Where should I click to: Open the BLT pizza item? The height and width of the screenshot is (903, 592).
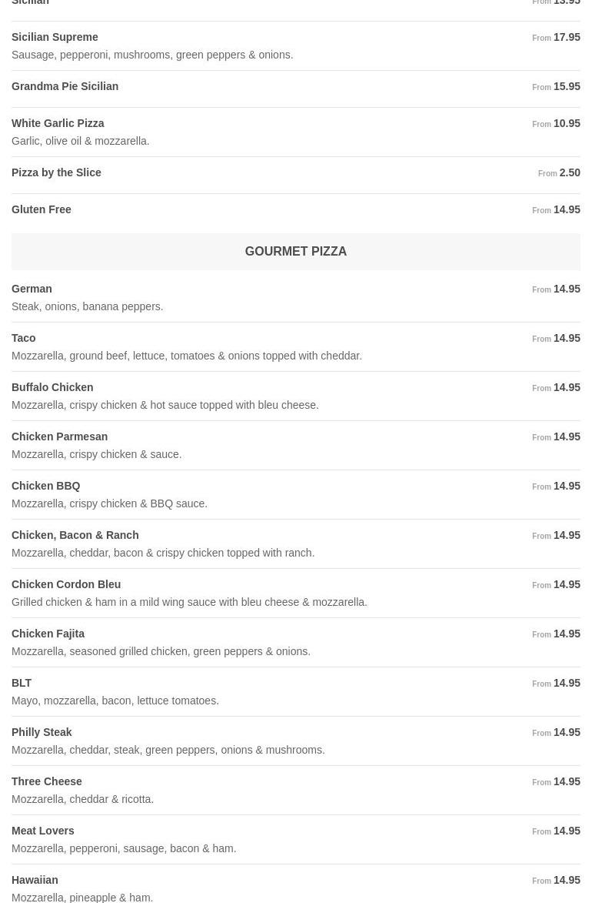(22, 683)
